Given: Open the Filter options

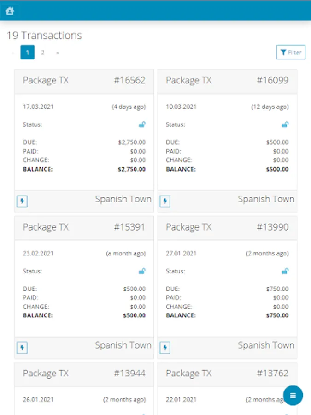Looking at the screenshot, I should 291,53.
